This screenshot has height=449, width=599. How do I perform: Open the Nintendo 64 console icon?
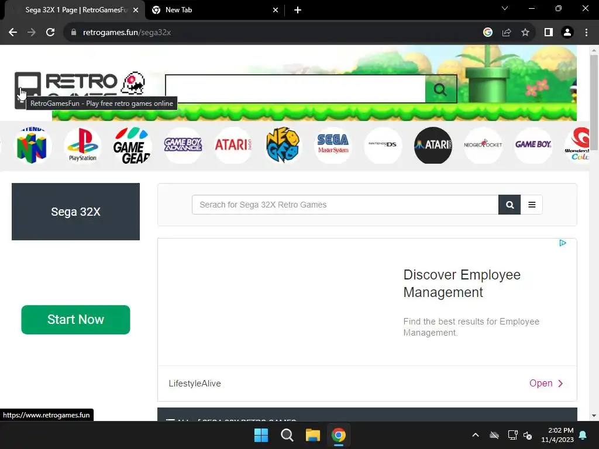(32, 146)
